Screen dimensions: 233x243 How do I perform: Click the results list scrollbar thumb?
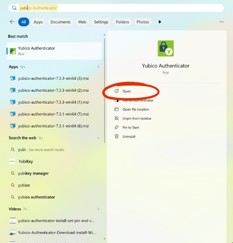[105, 91]
